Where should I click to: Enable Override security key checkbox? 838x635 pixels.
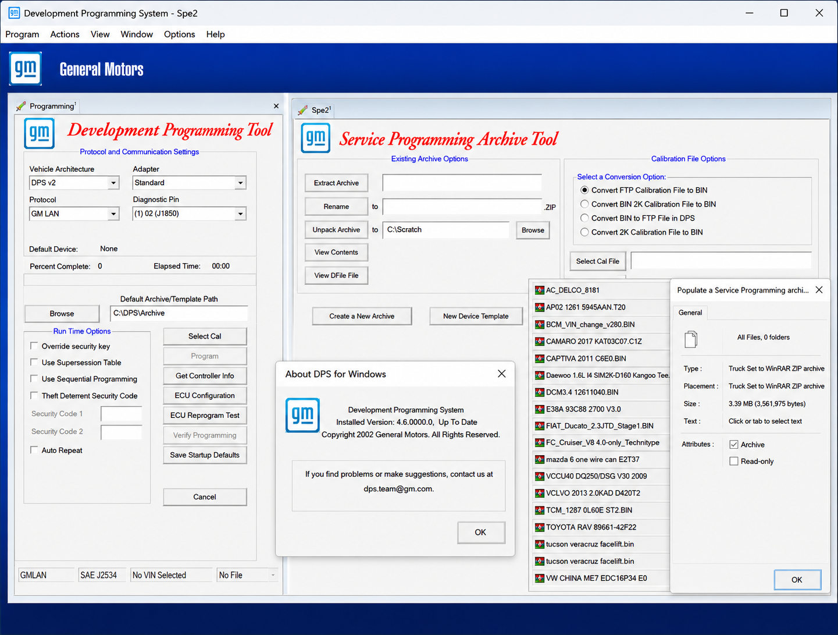click(34, 346)
